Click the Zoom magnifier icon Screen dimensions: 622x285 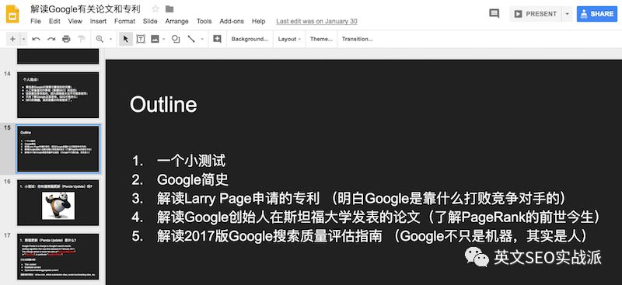100,39
